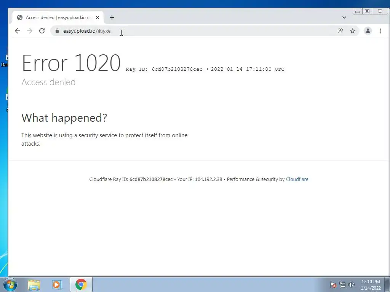Adjust volume via speaker tray icon

pos(351,285)
